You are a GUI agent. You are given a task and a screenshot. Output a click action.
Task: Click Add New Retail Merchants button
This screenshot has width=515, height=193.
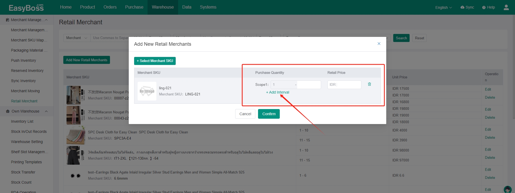pos(87,60)
